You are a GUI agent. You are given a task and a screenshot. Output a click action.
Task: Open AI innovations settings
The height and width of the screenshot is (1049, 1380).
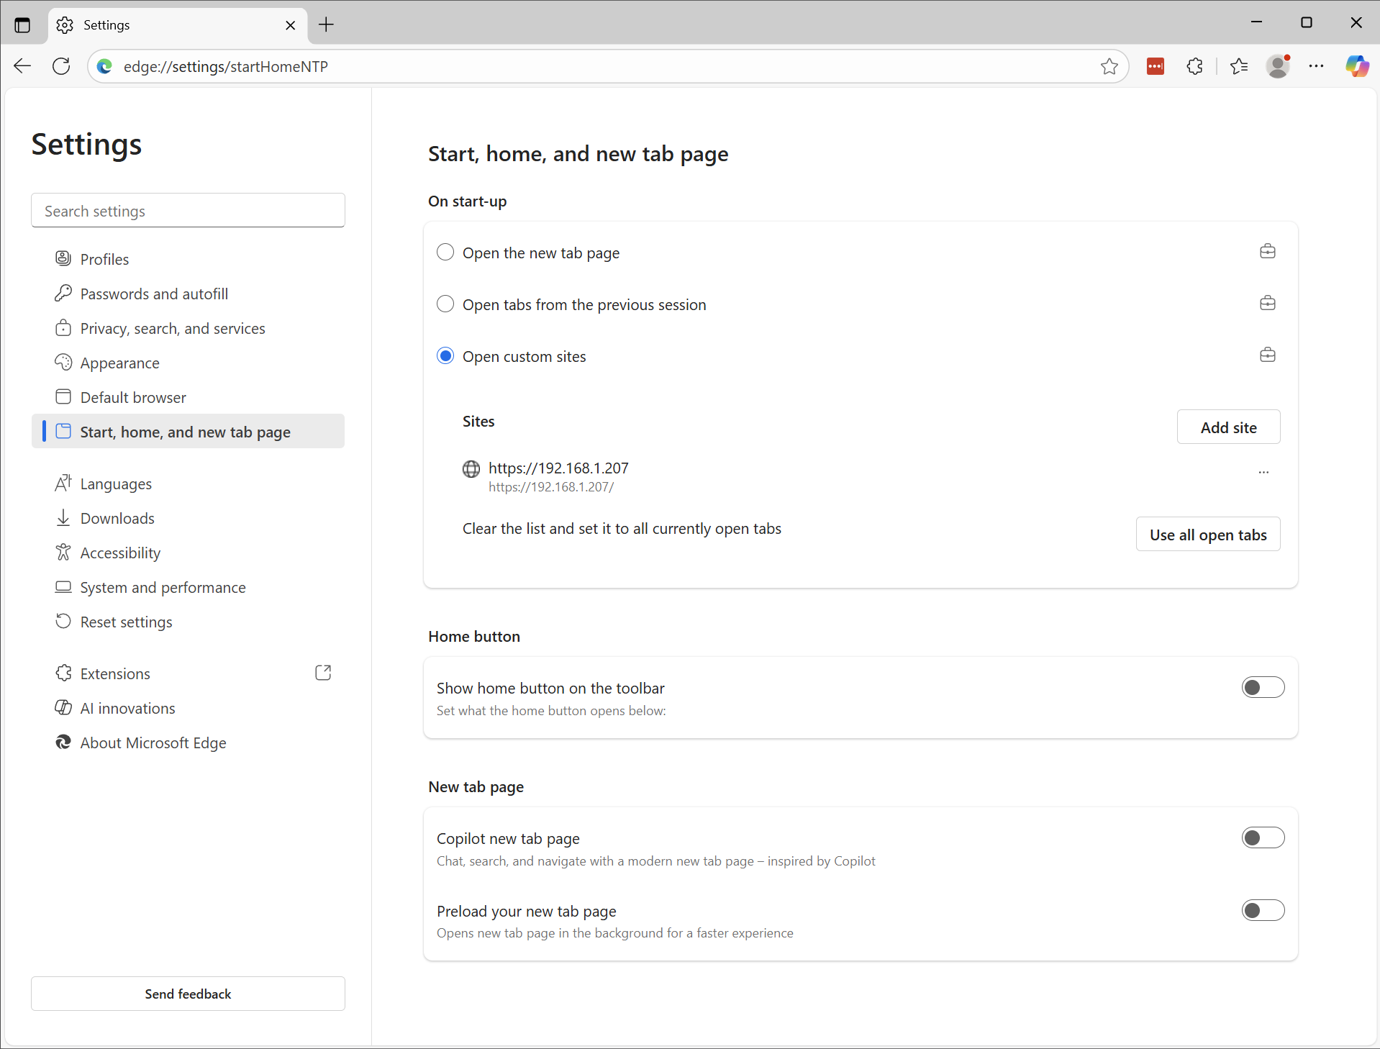pyautogui.click(x=188, y=708)
